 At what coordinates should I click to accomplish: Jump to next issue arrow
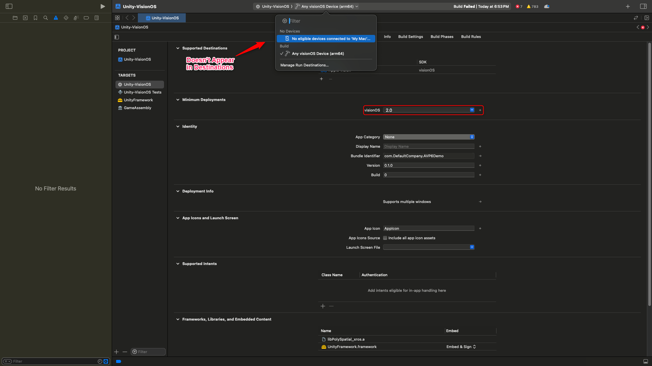648,27
